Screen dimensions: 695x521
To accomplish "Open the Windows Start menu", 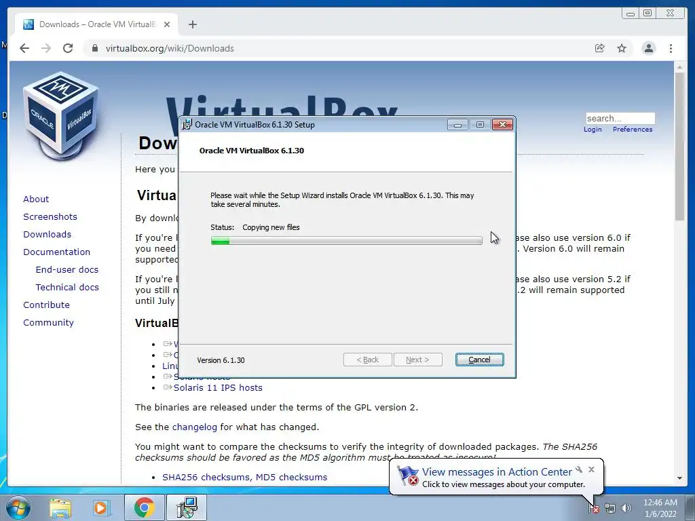I will [18, 507].
